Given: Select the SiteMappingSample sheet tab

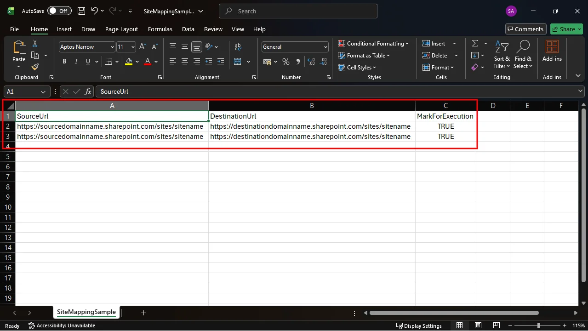Looking at the screenshot, I should click(86, 312).
